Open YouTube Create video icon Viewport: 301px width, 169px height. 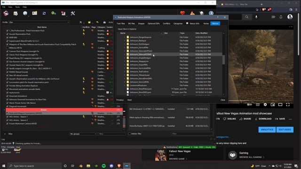click(x=273, y=17)
